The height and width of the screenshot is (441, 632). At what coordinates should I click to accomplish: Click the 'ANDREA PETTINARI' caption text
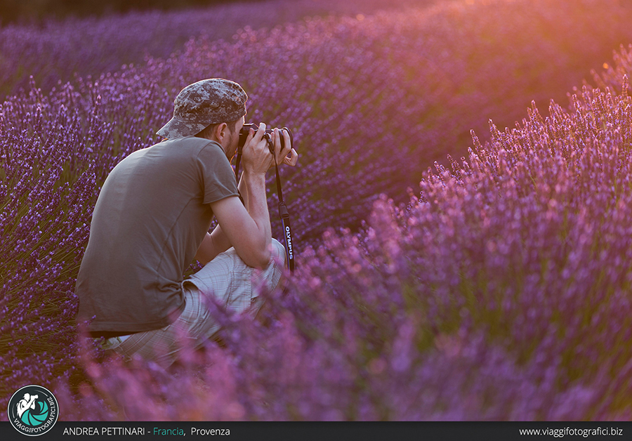point(104,431)
